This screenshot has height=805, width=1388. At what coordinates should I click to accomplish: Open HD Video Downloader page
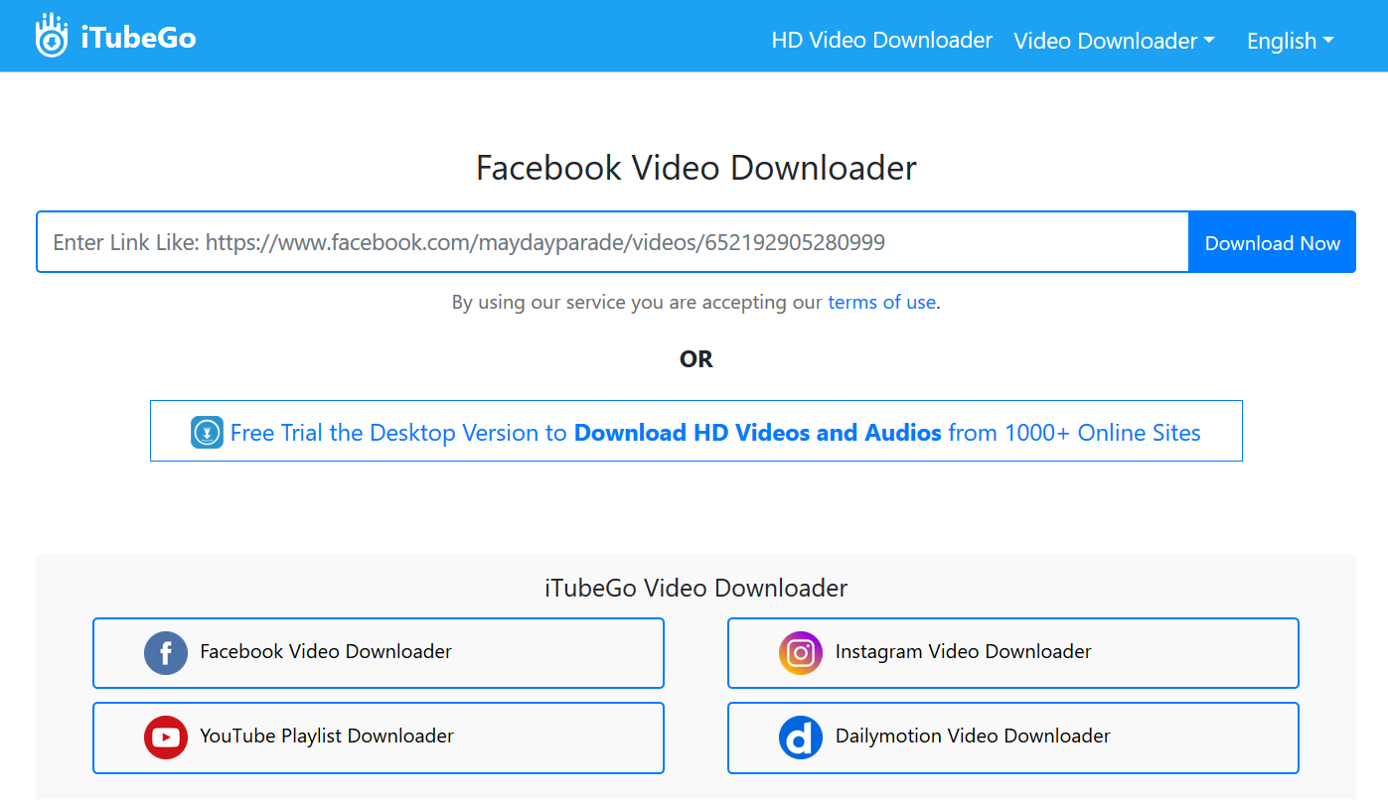(x=882, y=40)
